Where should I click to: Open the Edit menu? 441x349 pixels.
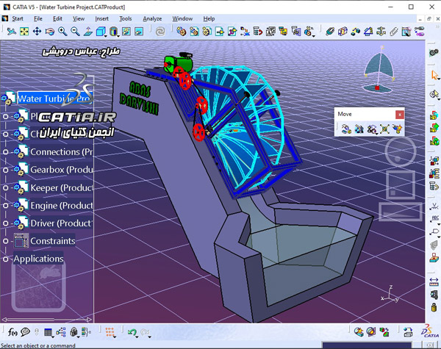(x=57, y=18)
